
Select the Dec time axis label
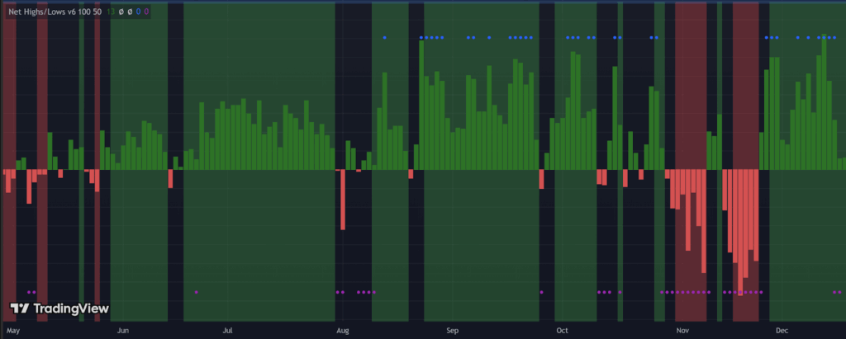click(781, 331)
